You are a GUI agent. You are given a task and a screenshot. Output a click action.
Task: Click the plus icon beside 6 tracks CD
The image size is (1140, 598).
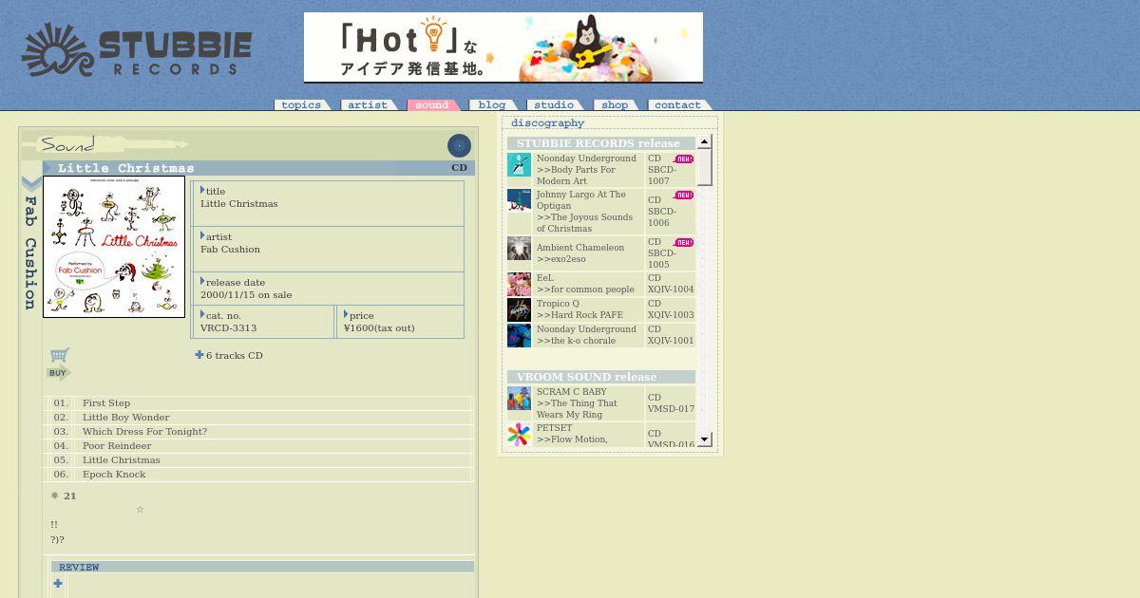[199, 355]
